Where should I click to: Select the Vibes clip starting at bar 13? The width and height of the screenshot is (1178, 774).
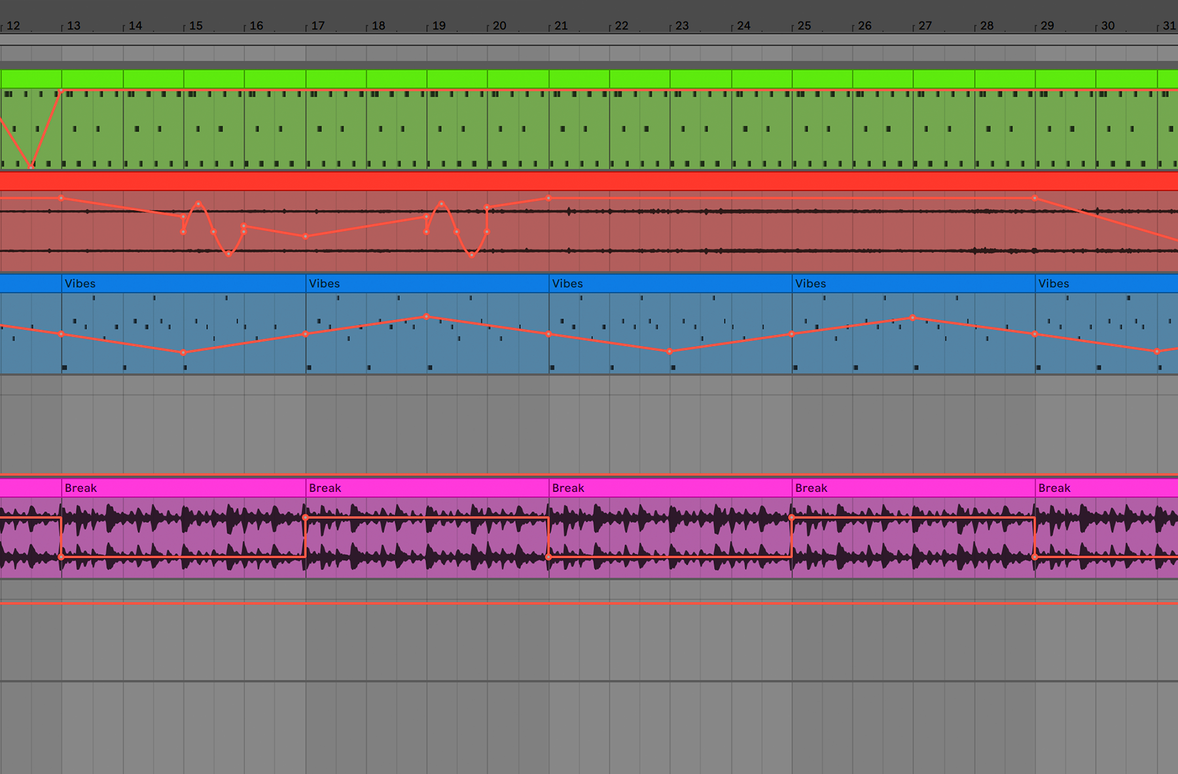point(184,284)
